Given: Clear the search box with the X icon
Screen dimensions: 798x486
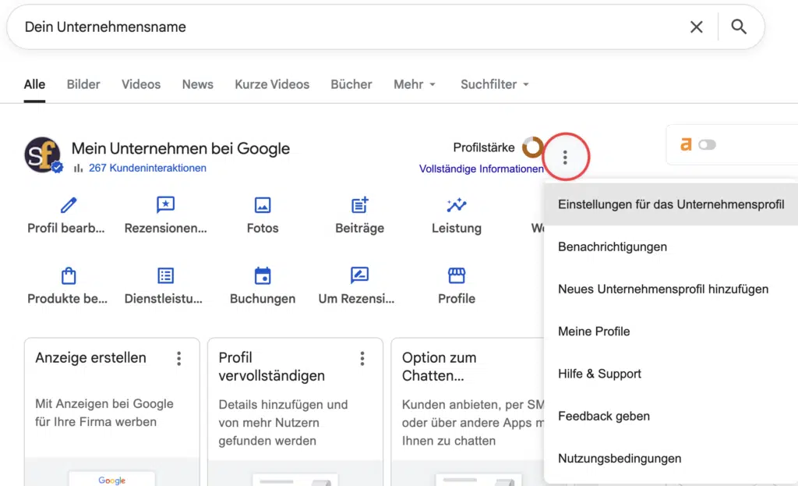Looking at the screenshot, I should [x=696, y=27].
